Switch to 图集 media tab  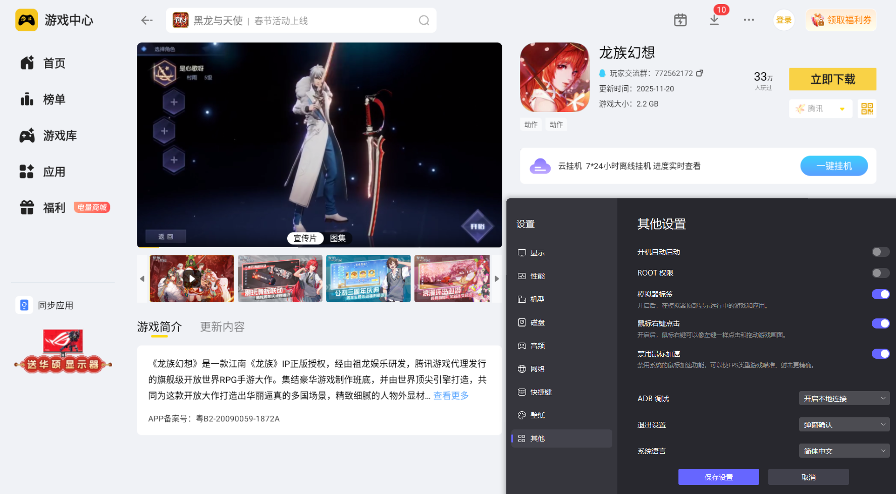338,238
